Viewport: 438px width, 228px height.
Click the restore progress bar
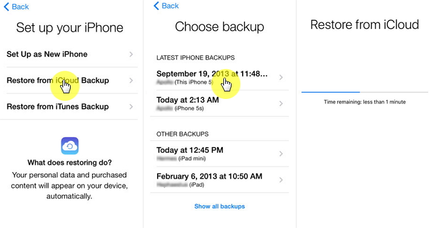[x=365, y=92]
